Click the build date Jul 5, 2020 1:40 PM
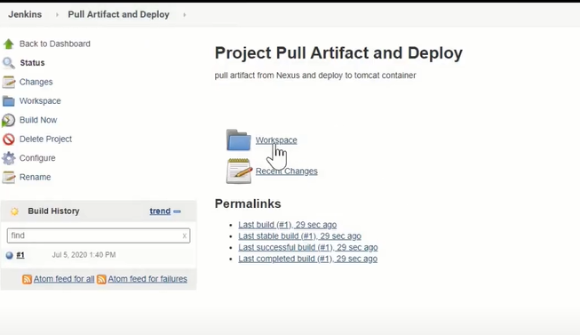This screenshot has height=335, width=580. click(84, 255)
